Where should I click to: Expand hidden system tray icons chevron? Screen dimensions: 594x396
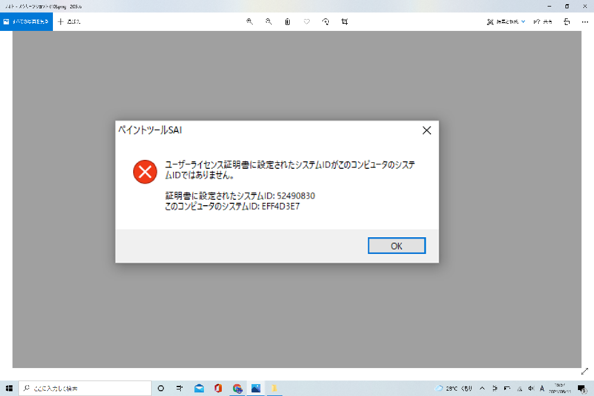click(482, 388)
